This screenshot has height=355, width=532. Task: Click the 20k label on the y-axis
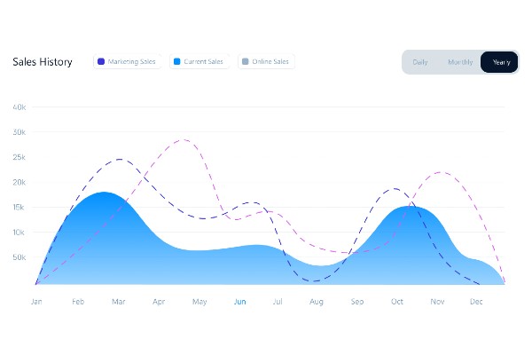point(20,182)
